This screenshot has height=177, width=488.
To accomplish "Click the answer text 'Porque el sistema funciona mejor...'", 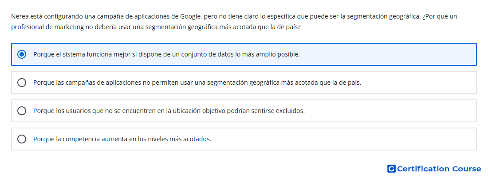I will [166, 54].
